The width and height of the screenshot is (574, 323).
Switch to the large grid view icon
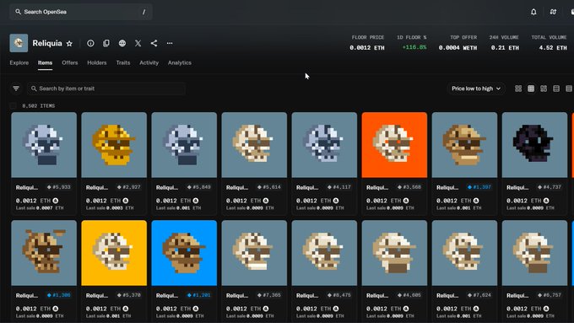pos(518,89)
